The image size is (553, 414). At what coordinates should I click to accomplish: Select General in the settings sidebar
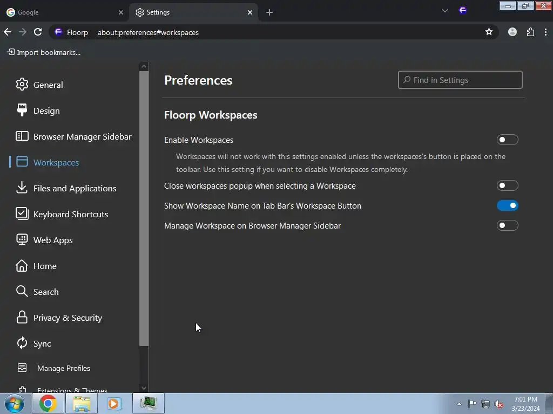48,85
